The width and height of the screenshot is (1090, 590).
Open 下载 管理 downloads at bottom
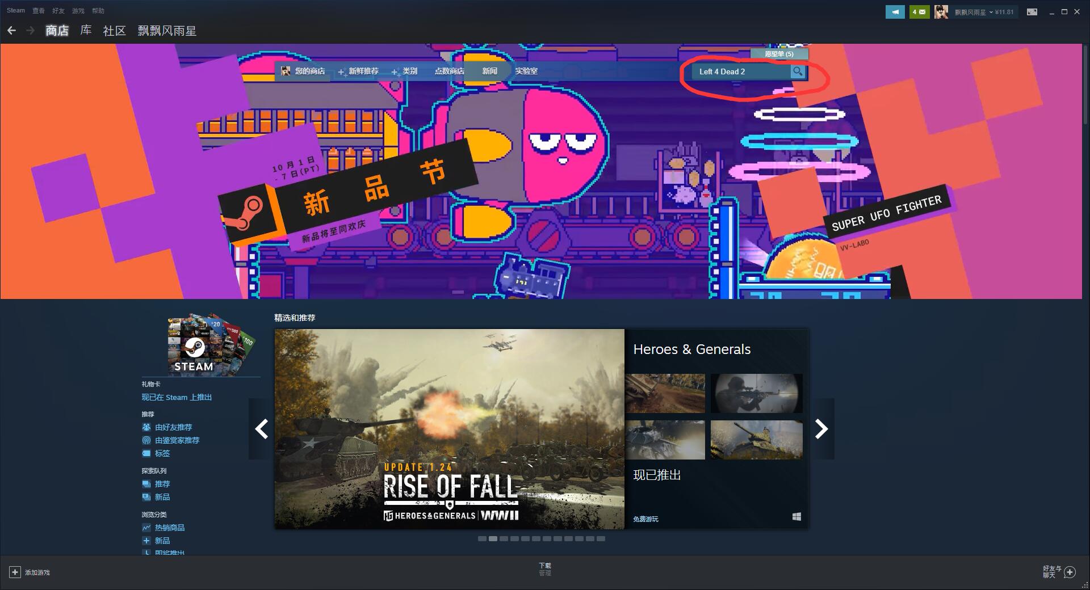pos(545,570)
